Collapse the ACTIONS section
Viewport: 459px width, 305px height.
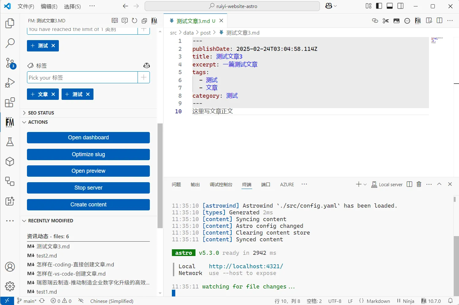pyautogui.click(x=38, y=122)
